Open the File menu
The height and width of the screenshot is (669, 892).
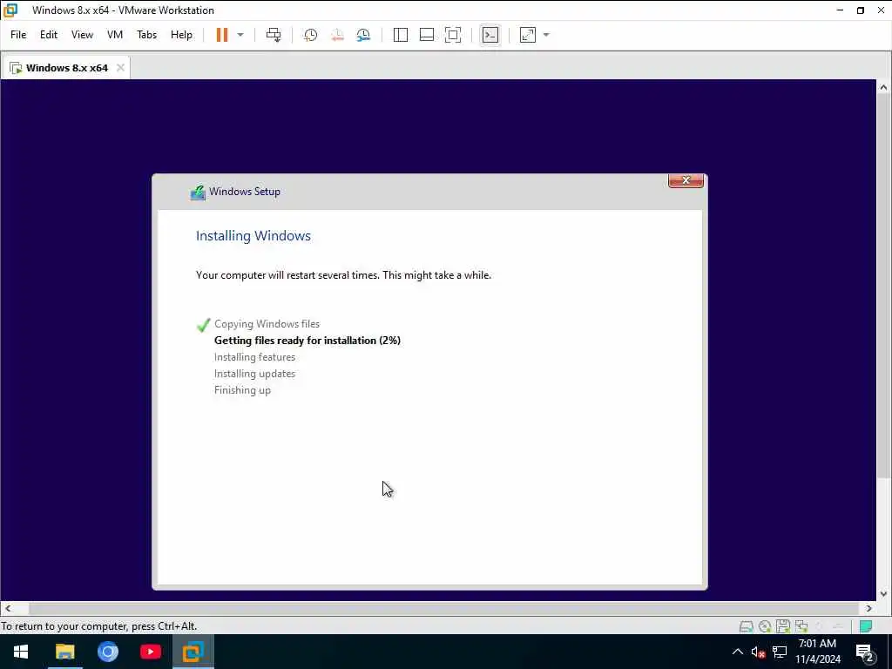pyautogui.click(x=18, y=35)
